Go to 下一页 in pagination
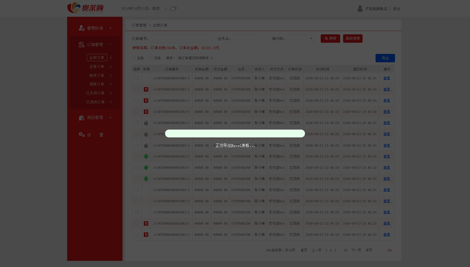Screen dimensions: 470x267 (356, 250)
